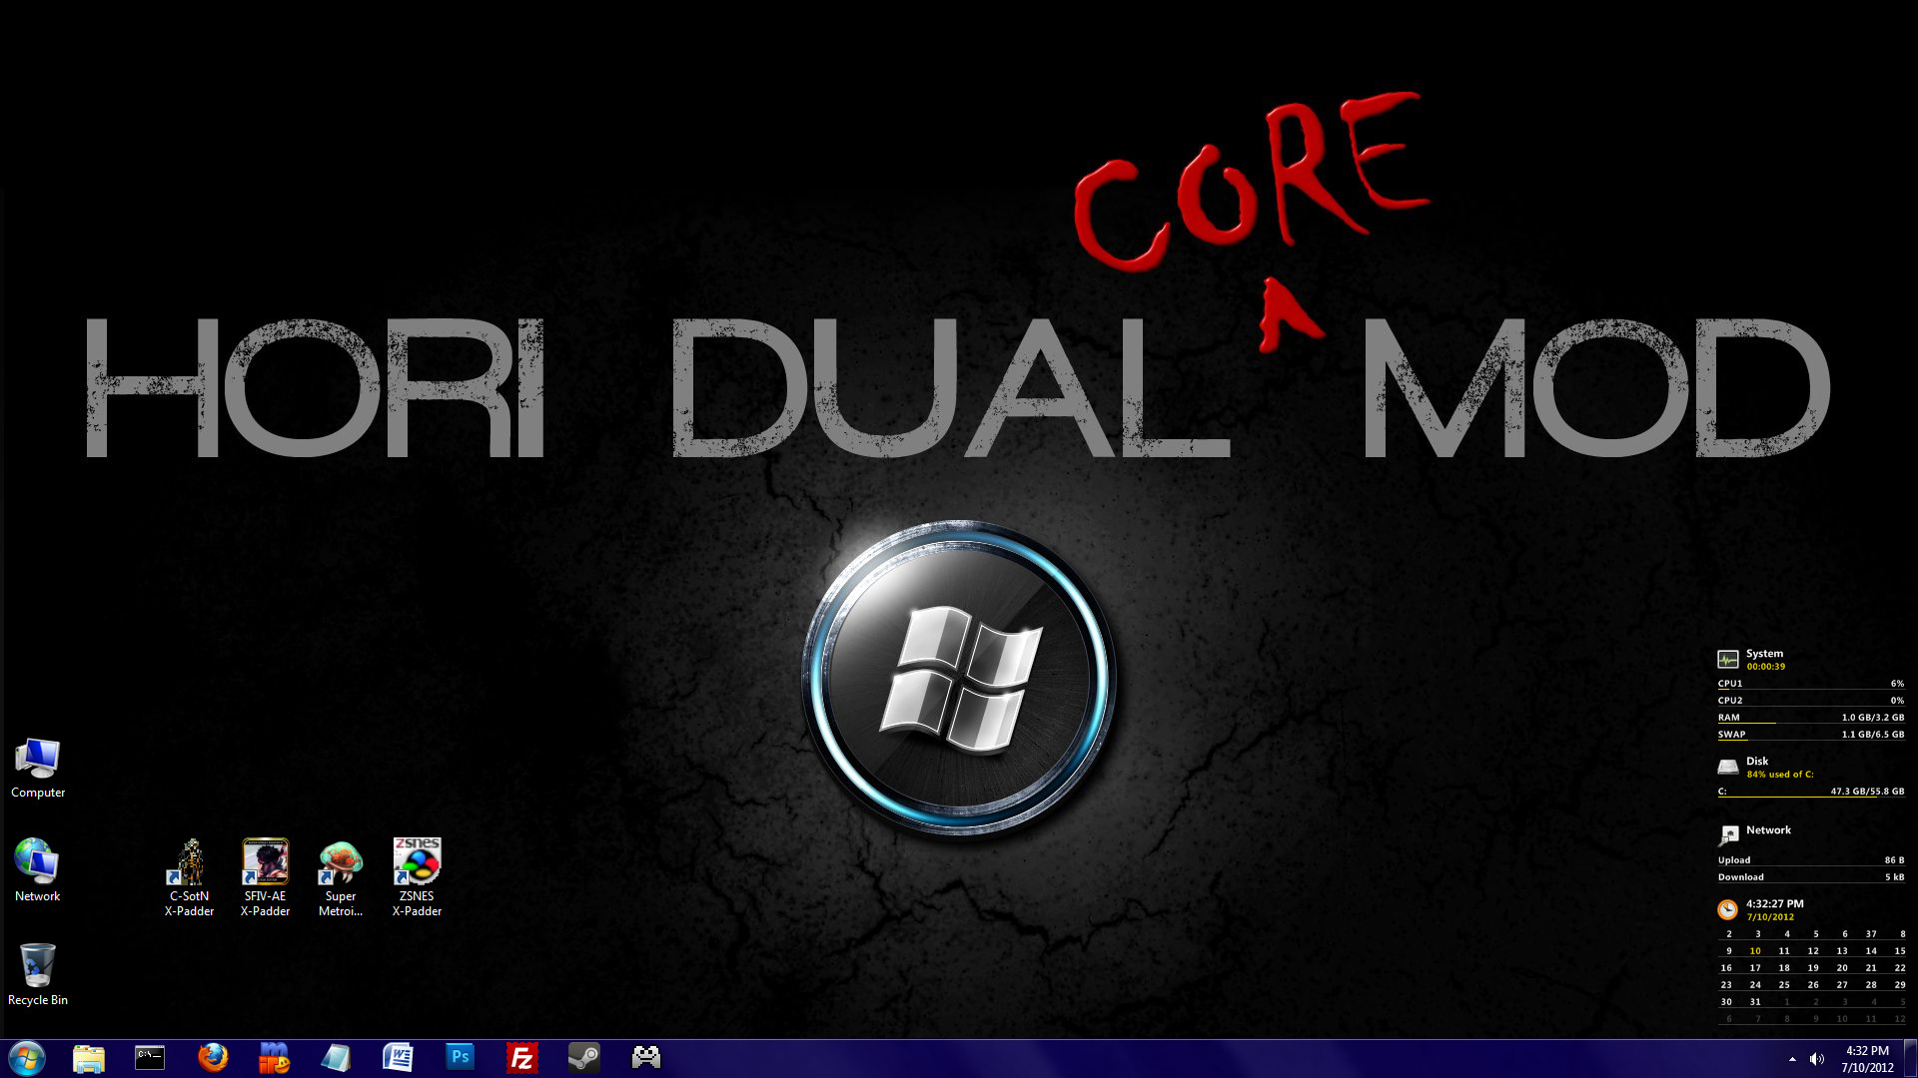Select day 19 in the calendar widget
This screenshot has height=1078, width=1918.
pos(1813,968)
